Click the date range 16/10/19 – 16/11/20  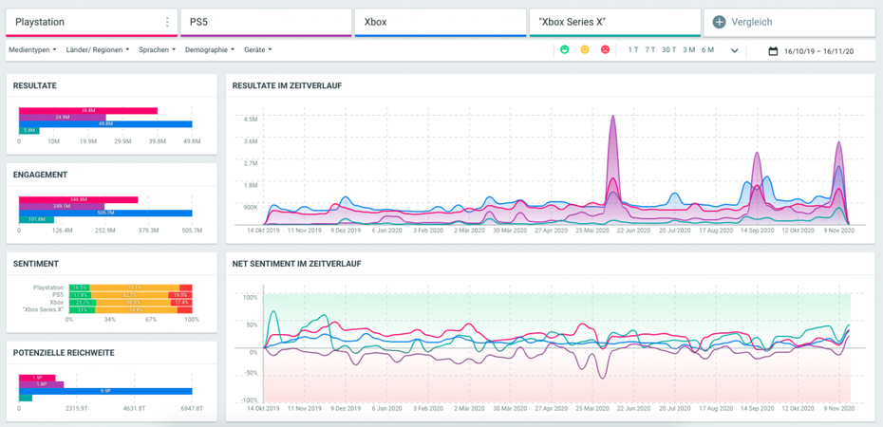[x=818, y=51]
